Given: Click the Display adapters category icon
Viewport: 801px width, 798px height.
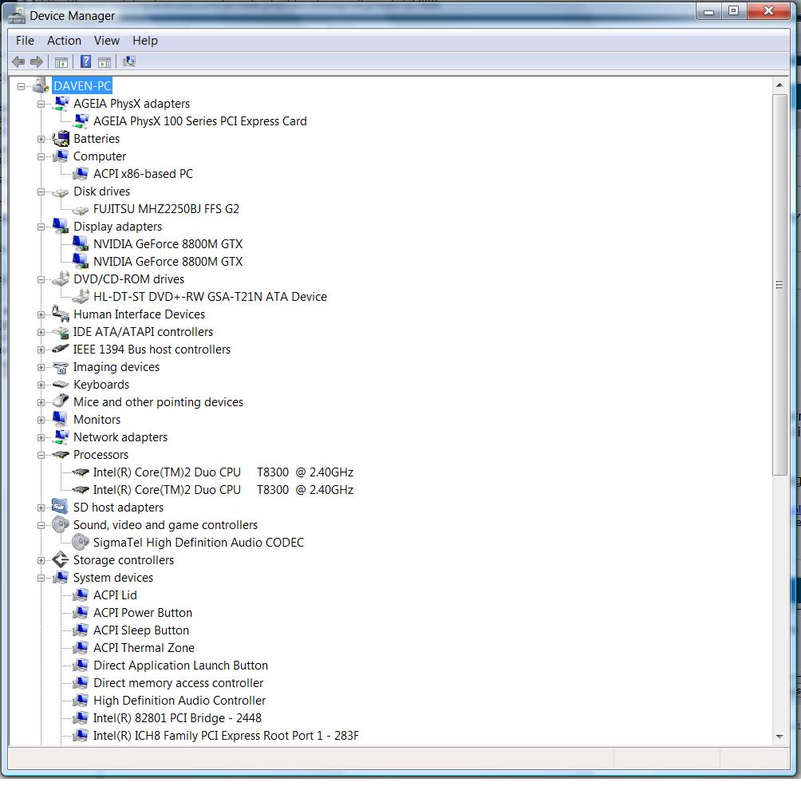Looking at the screenshot, I should (x=61, y=227).
